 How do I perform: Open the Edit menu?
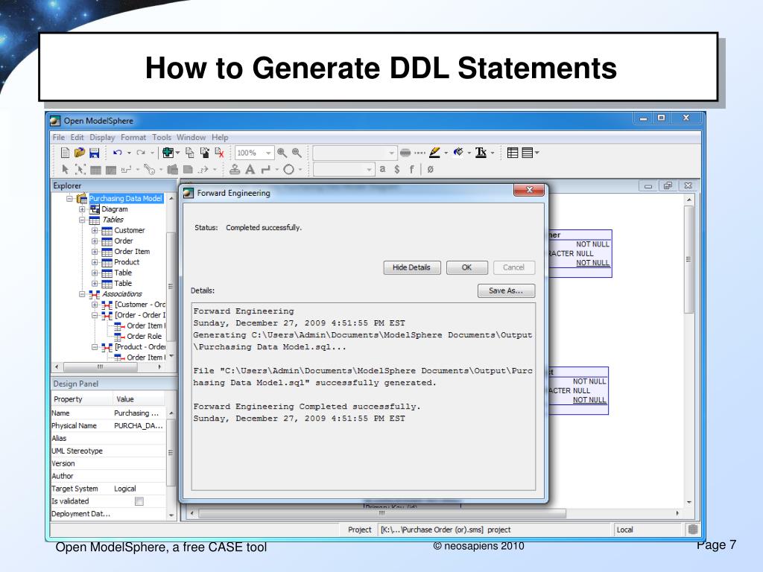77,138
